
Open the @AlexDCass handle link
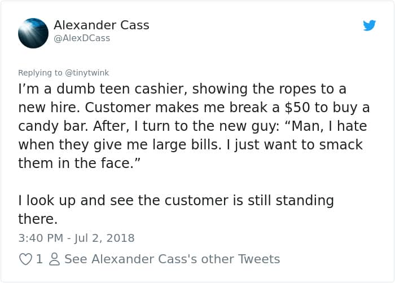[x=82, y=38]
